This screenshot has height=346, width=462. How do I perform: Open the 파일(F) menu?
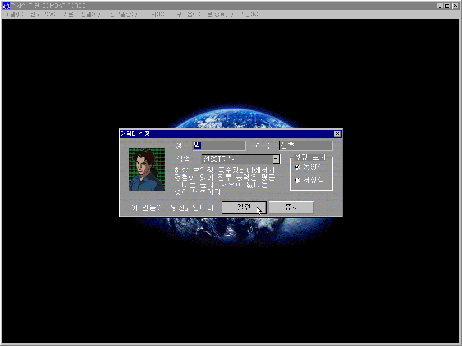point(14,14)
